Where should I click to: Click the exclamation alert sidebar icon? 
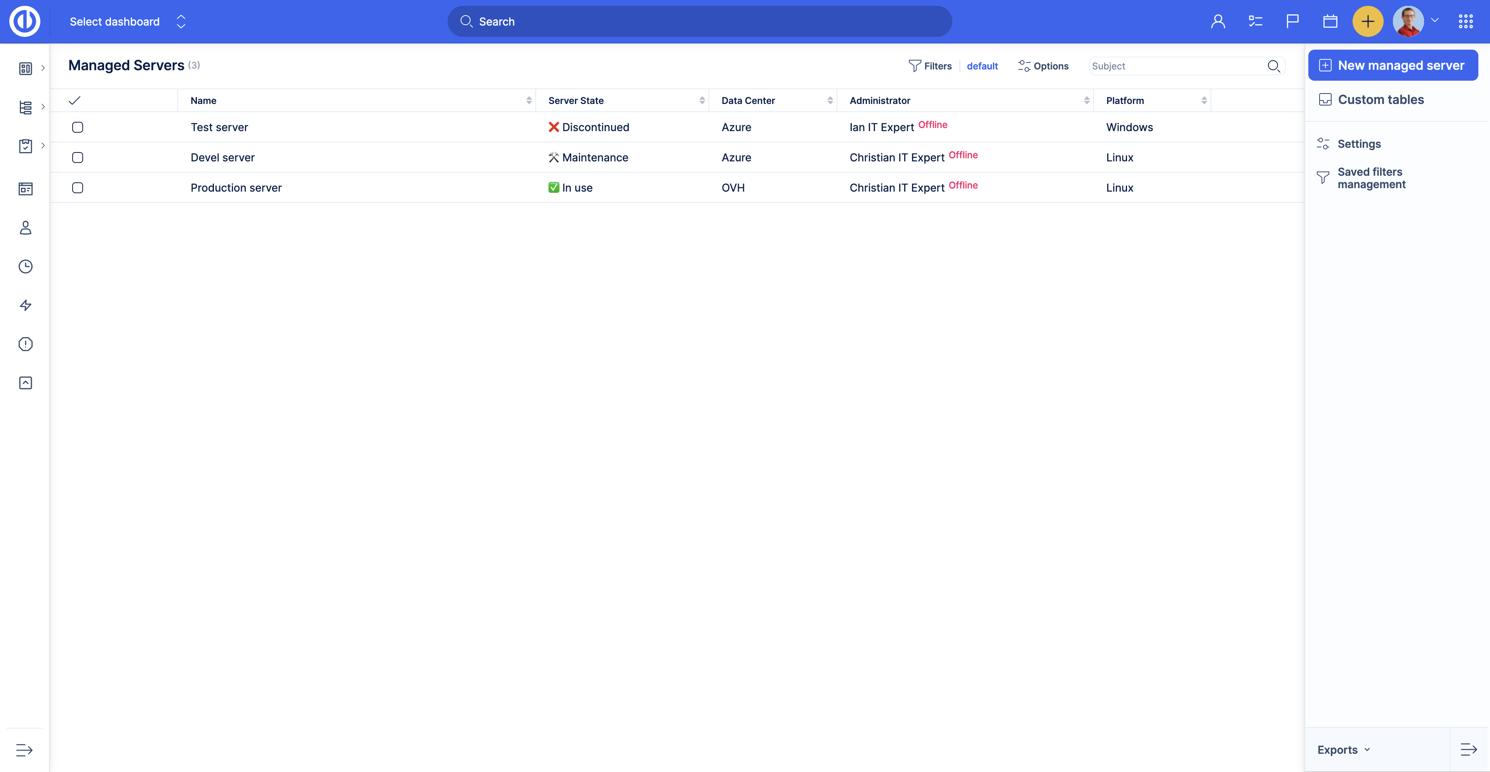26,344
